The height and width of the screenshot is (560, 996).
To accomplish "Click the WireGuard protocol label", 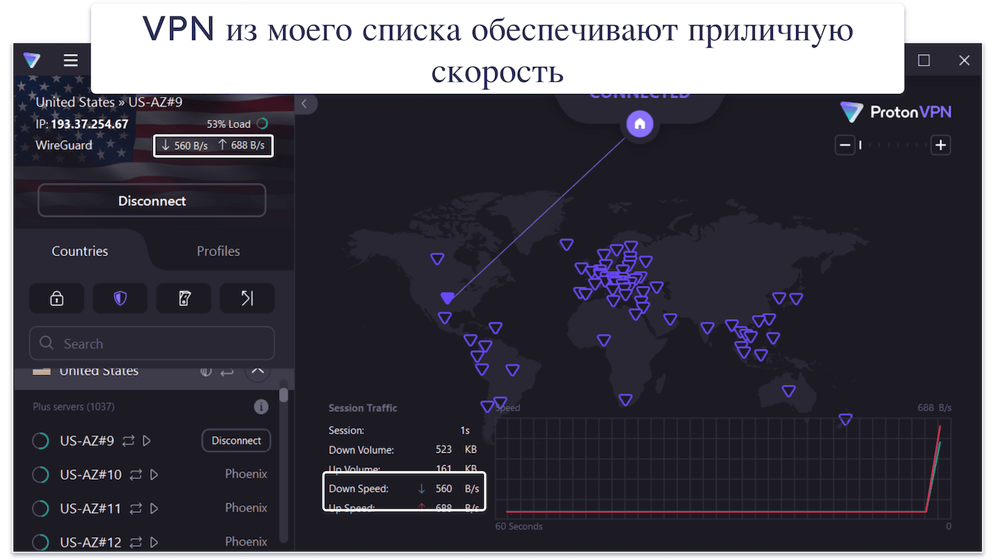I will 64,145.
